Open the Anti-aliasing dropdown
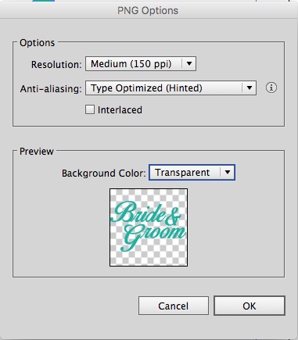Image resolution: width=298 pixels, height=340 pixels. [x=171, y=88]
